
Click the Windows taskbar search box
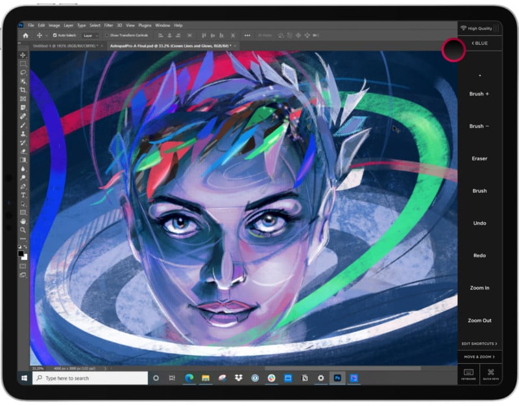click(90, 377)
